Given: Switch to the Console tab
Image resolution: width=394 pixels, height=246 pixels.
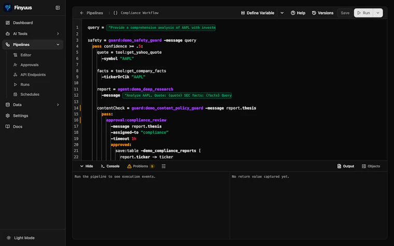Looking at the screenshot, I should point(110,166).
